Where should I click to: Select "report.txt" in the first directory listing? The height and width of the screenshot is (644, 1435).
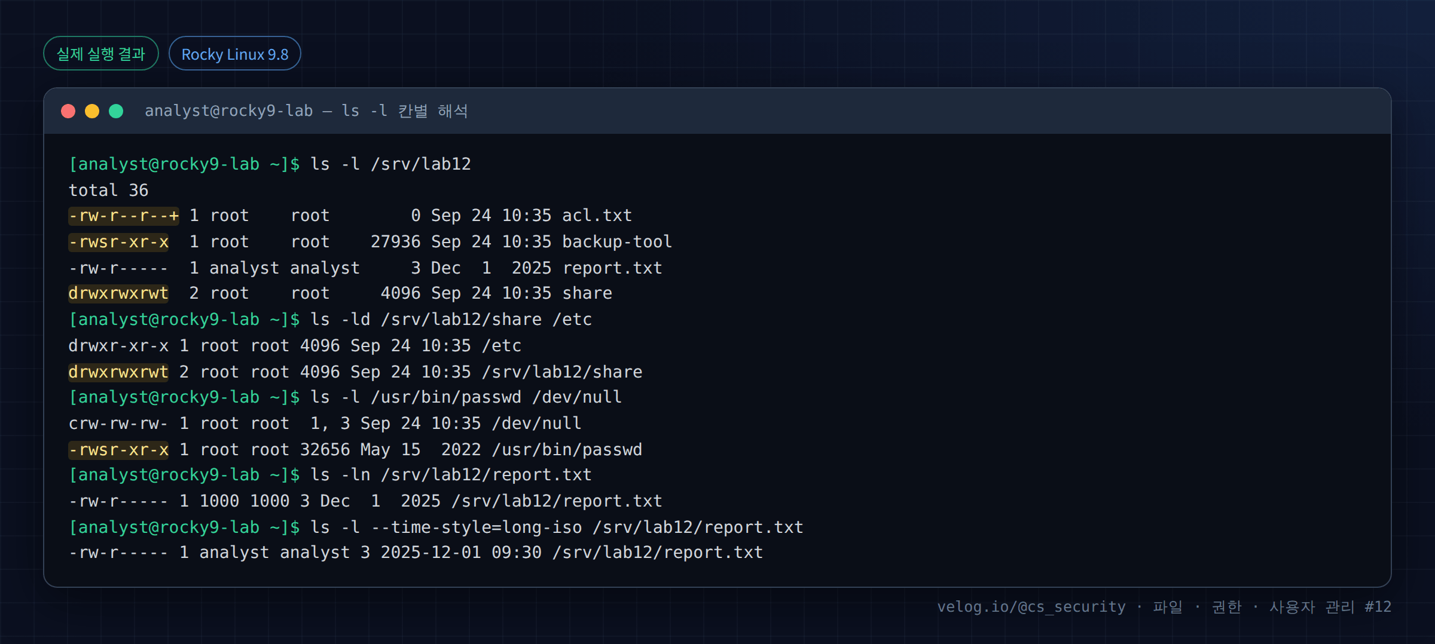612,268
